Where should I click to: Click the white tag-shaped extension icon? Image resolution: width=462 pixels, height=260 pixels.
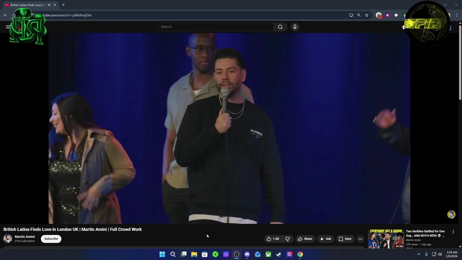396,15
